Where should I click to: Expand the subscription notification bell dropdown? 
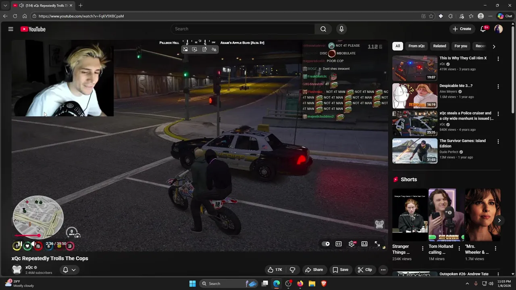[69, 270]
